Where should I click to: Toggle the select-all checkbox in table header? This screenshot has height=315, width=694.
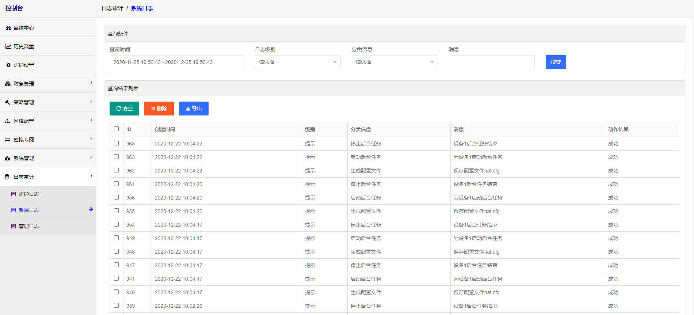click(x=117, y=129)
